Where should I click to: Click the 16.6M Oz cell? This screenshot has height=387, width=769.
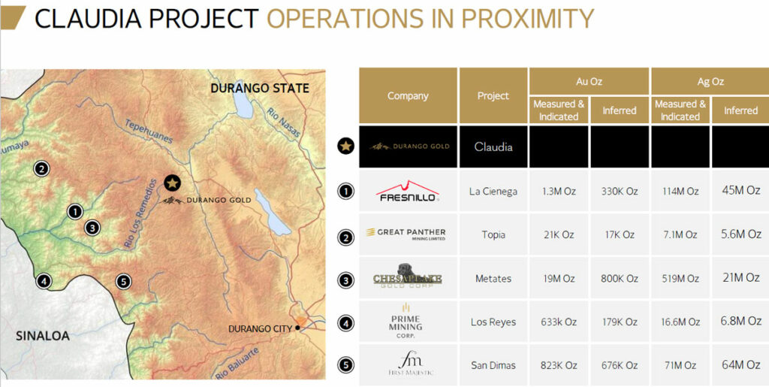pos(680,322)
